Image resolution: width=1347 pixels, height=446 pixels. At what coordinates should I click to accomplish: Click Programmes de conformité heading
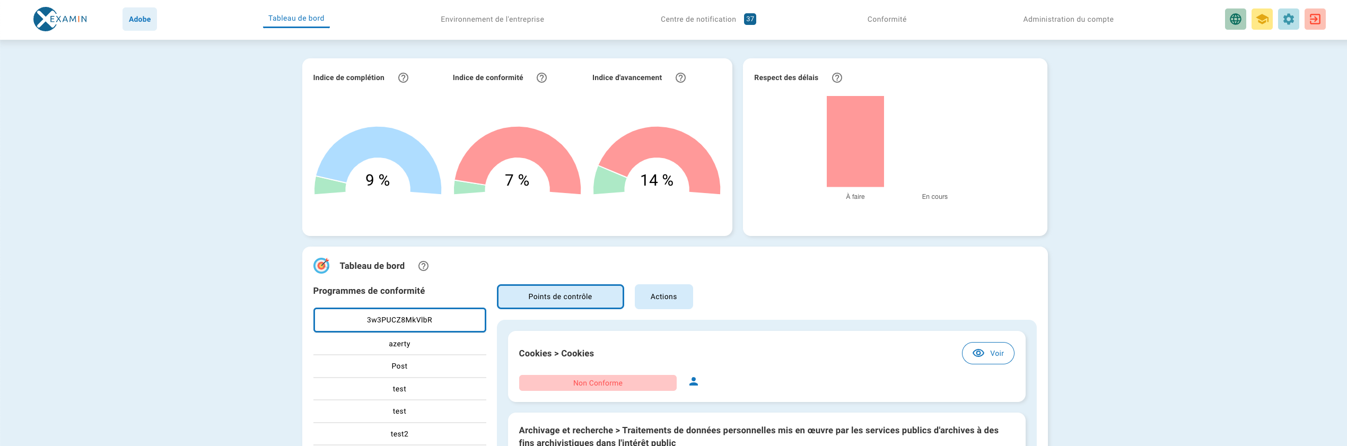click(x=369, y=291)
